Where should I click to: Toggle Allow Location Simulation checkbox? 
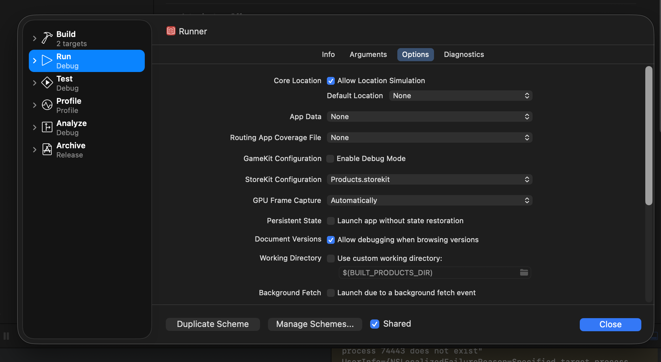click(330, 81)
